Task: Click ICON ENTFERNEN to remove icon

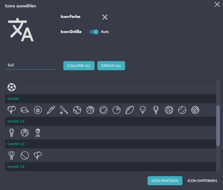Action: pos(202,181)
